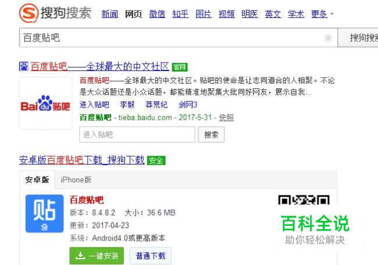Open the Baidu Tieba logo thumbnail
The width and height of the screenshot is (378, 265).
pos(45,103)
